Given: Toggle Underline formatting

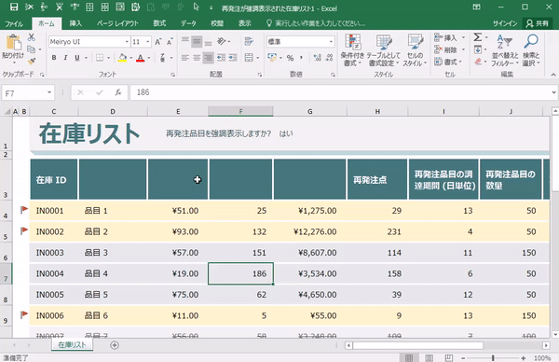Looking at the screenshot, I should point(77,58).
